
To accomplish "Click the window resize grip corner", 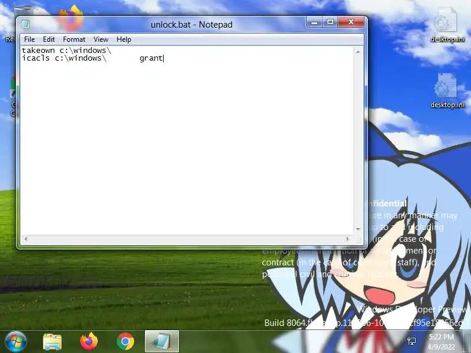I will tap(359, 239).
